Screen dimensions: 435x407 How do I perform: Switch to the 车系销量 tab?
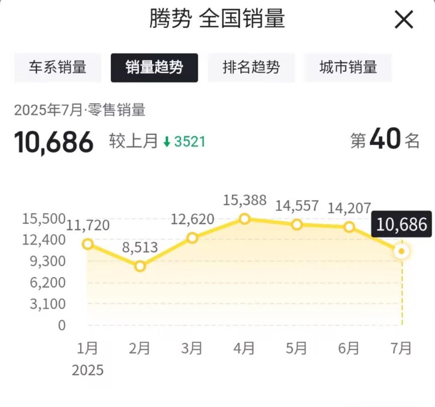[x=58, y=68]
